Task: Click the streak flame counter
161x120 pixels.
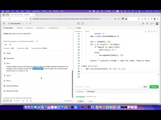Action: [x=152, y=23]
